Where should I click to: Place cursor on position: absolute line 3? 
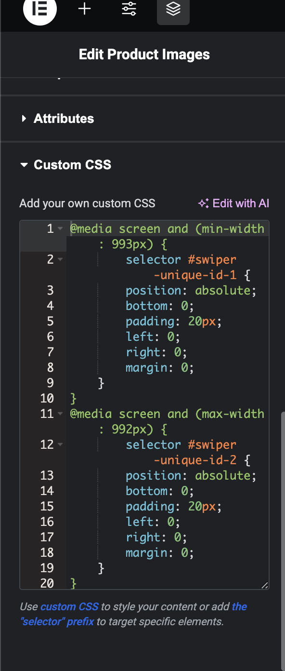click(191, 290)
